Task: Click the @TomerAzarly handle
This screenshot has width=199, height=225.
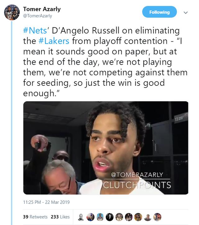Action: 38,16
